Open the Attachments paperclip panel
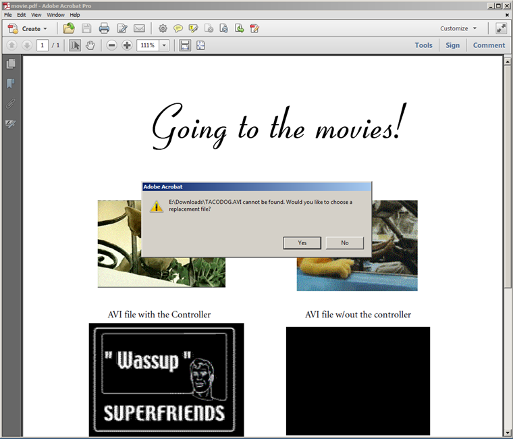 (x=11, y=104)
